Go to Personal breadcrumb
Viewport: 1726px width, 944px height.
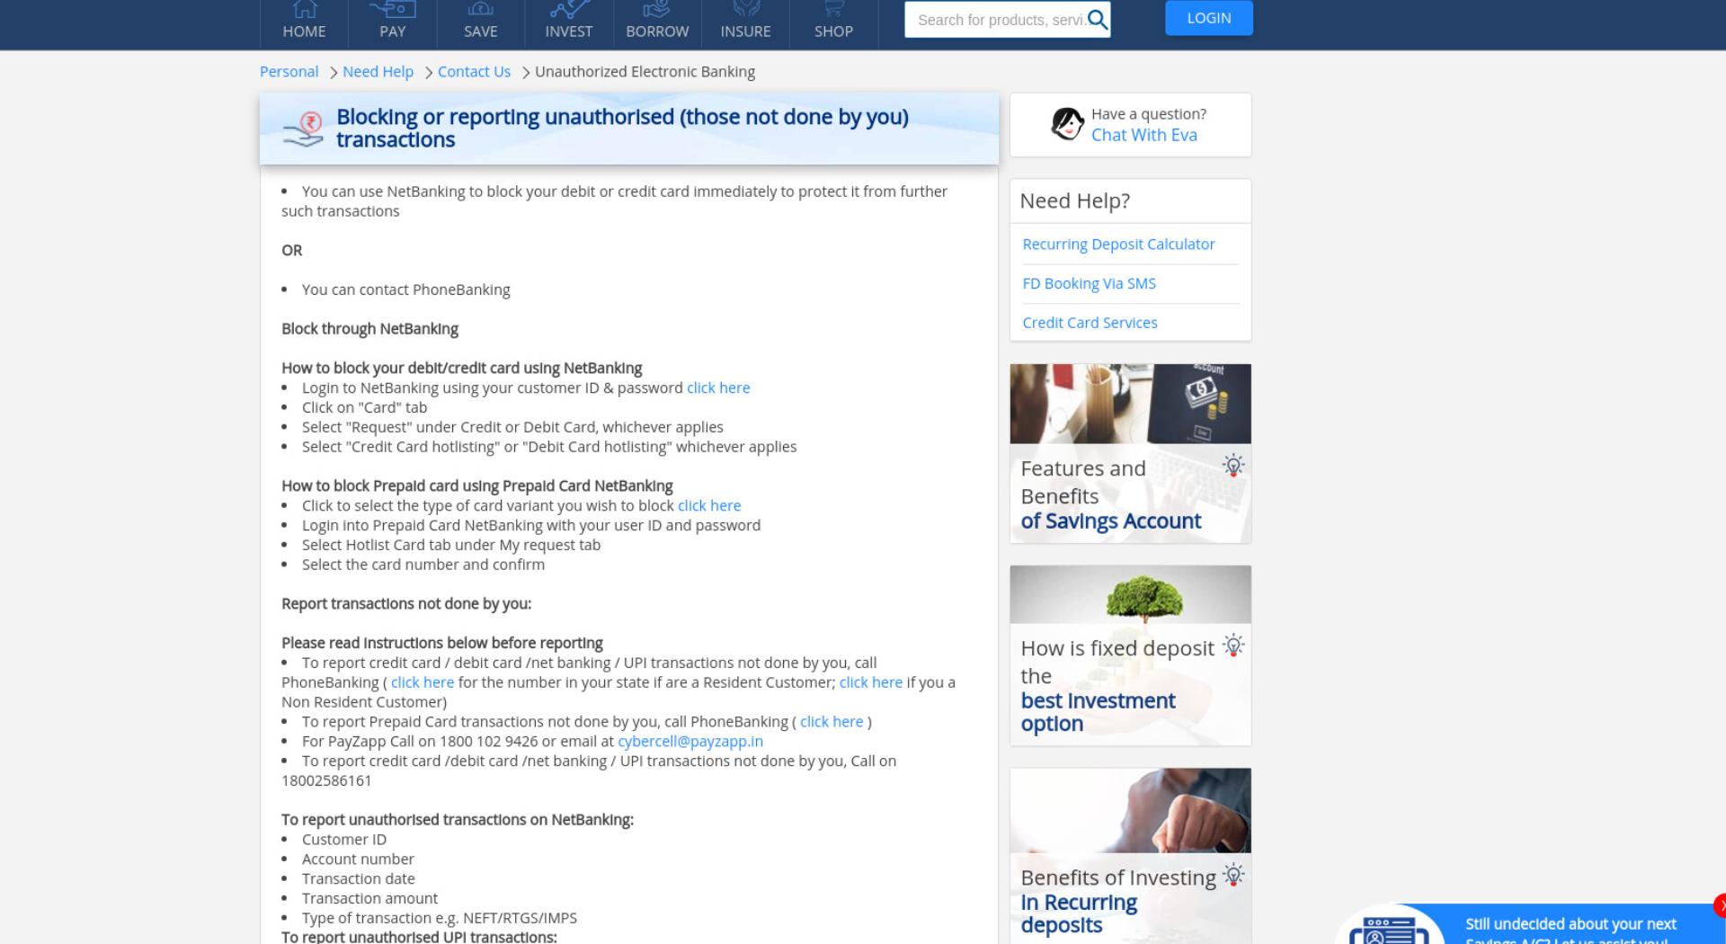pos(289,72)
